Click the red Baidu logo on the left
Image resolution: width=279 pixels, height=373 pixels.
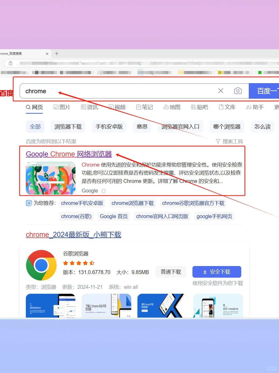point(7,94)
